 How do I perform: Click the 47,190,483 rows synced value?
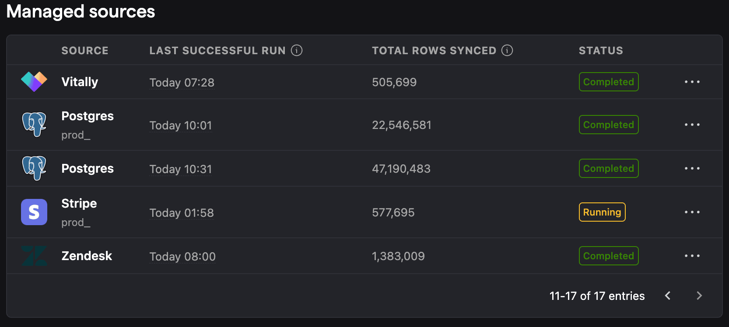[401, 169]
